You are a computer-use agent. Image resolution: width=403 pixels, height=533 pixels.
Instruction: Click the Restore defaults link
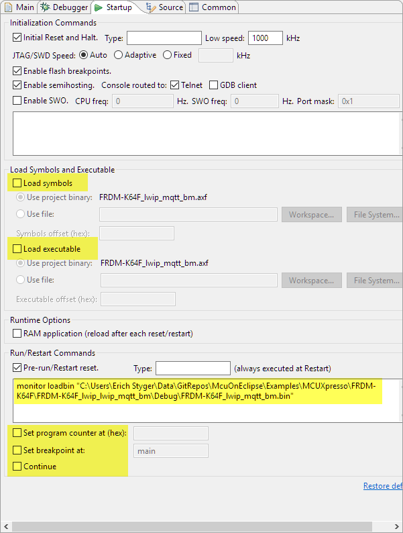[382, 486]
